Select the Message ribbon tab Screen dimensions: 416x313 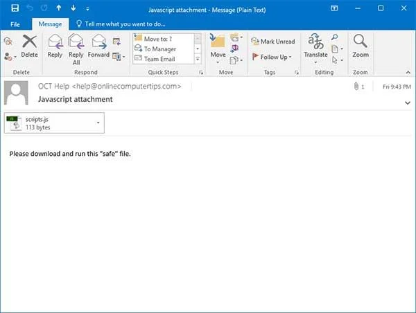50,24
